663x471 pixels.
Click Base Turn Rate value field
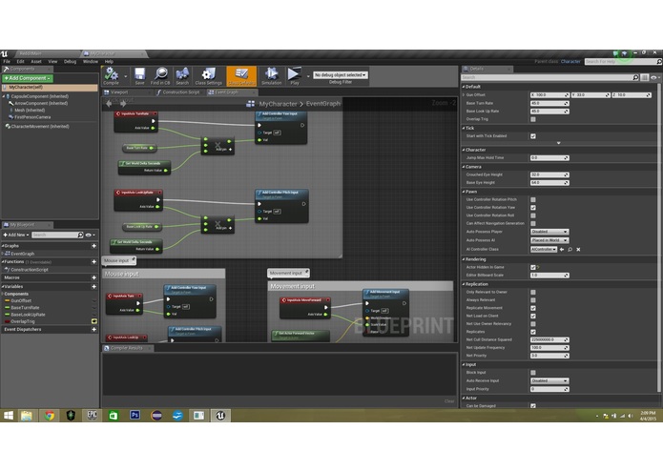coord(549,103)
